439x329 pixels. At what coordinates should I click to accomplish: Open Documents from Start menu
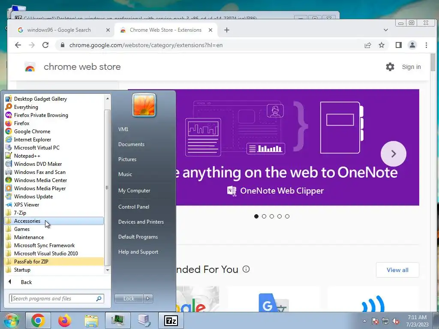131,144
